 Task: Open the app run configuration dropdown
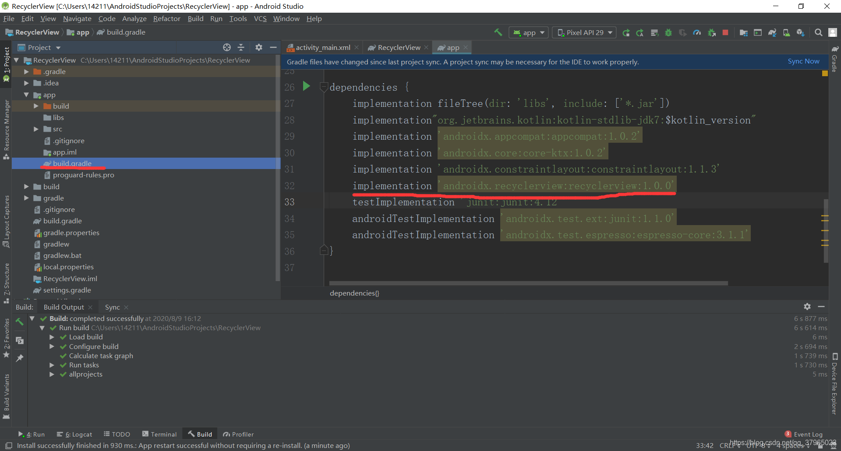(x=529, y=33)
